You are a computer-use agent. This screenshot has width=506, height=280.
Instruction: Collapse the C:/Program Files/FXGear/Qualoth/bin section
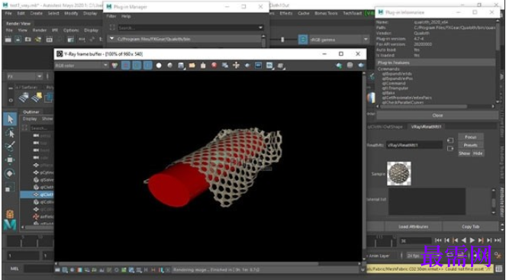[x=112, y=39]
